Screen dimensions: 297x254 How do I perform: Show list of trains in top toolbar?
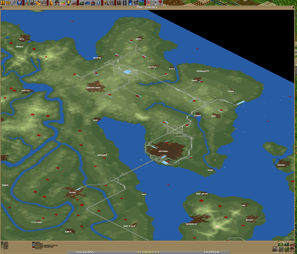[x=82, y=3]
